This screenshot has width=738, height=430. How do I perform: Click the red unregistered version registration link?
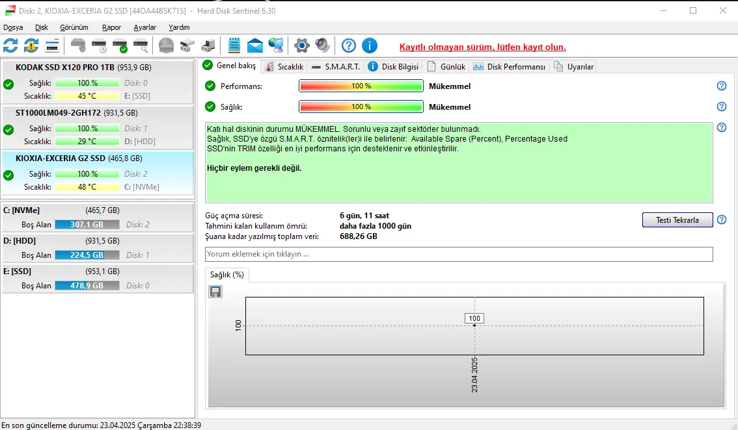[x=482, y=47]
